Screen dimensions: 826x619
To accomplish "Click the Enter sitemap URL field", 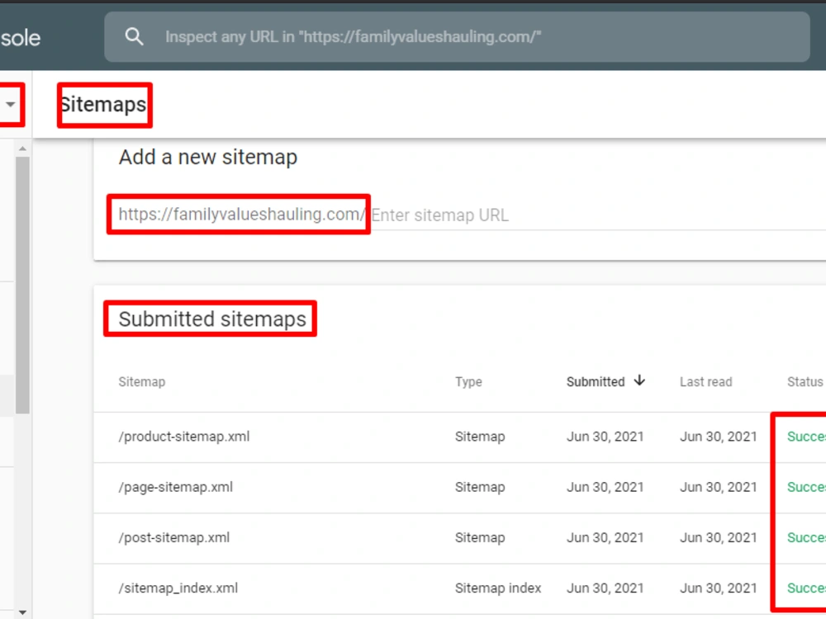I will pos(598,215).
